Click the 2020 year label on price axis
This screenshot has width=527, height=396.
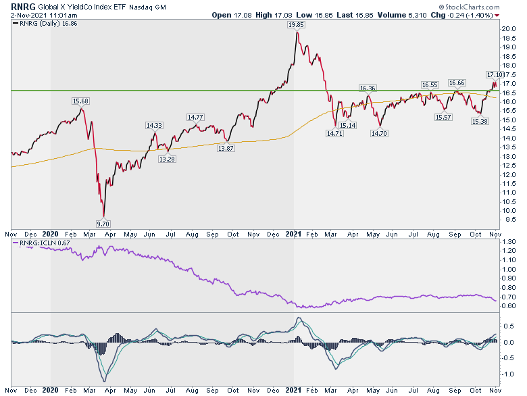pos(51,234)
